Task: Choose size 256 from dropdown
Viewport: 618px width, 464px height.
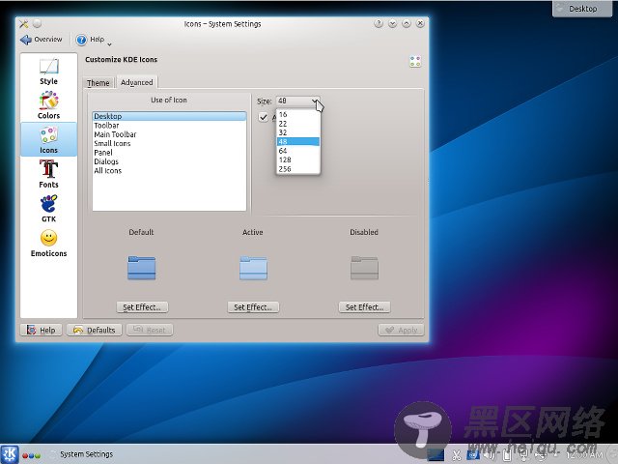Action: 298,169
